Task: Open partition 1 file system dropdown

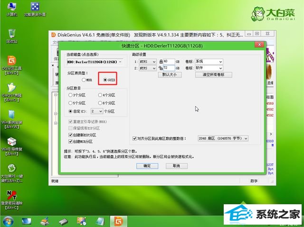Action: 148,62
